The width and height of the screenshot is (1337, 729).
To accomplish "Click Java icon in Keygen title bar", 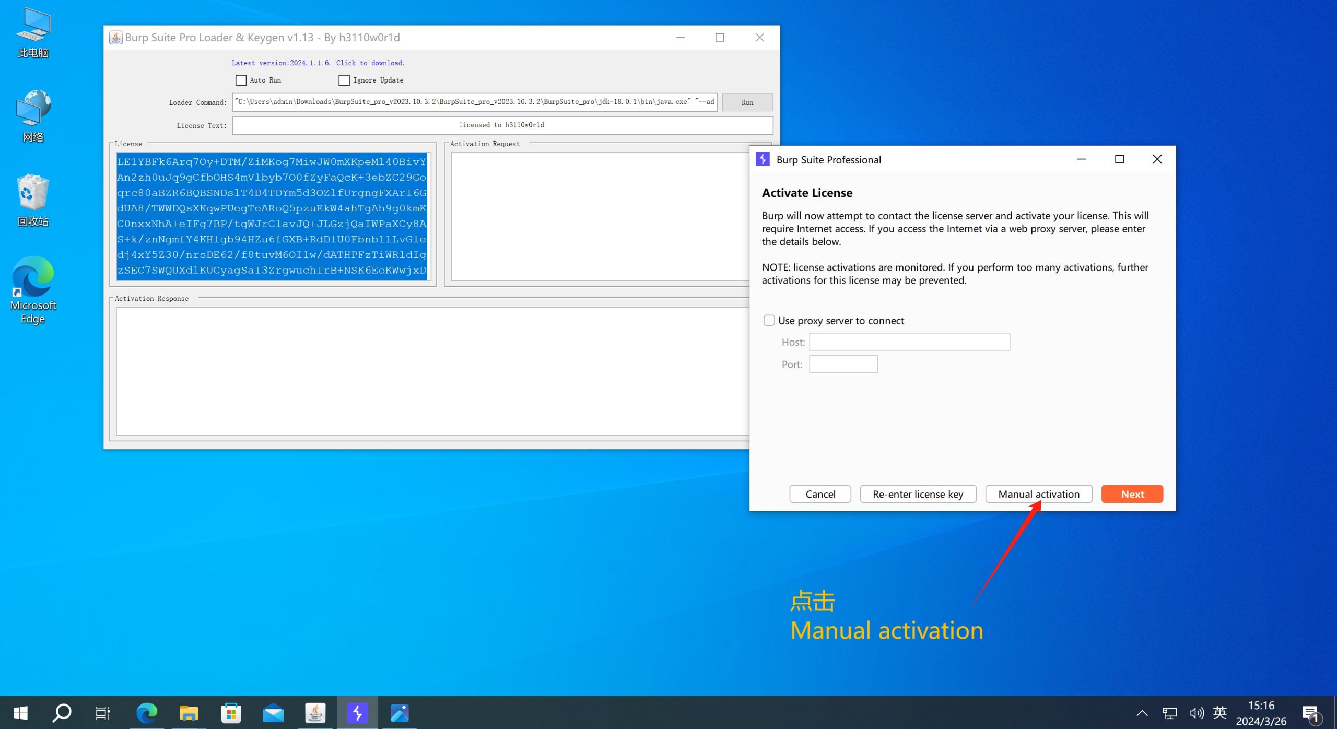I will pos(116,38).
